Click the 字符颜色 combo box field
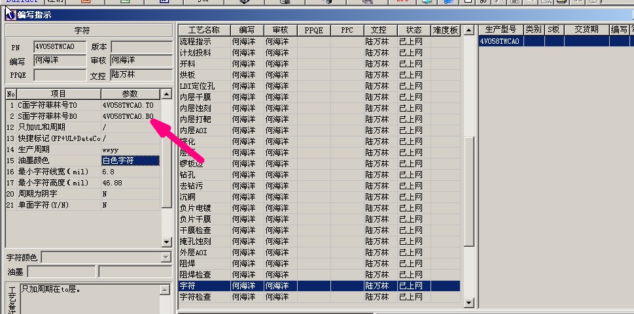The image size is (634, 314). click(x=107, y=257)
